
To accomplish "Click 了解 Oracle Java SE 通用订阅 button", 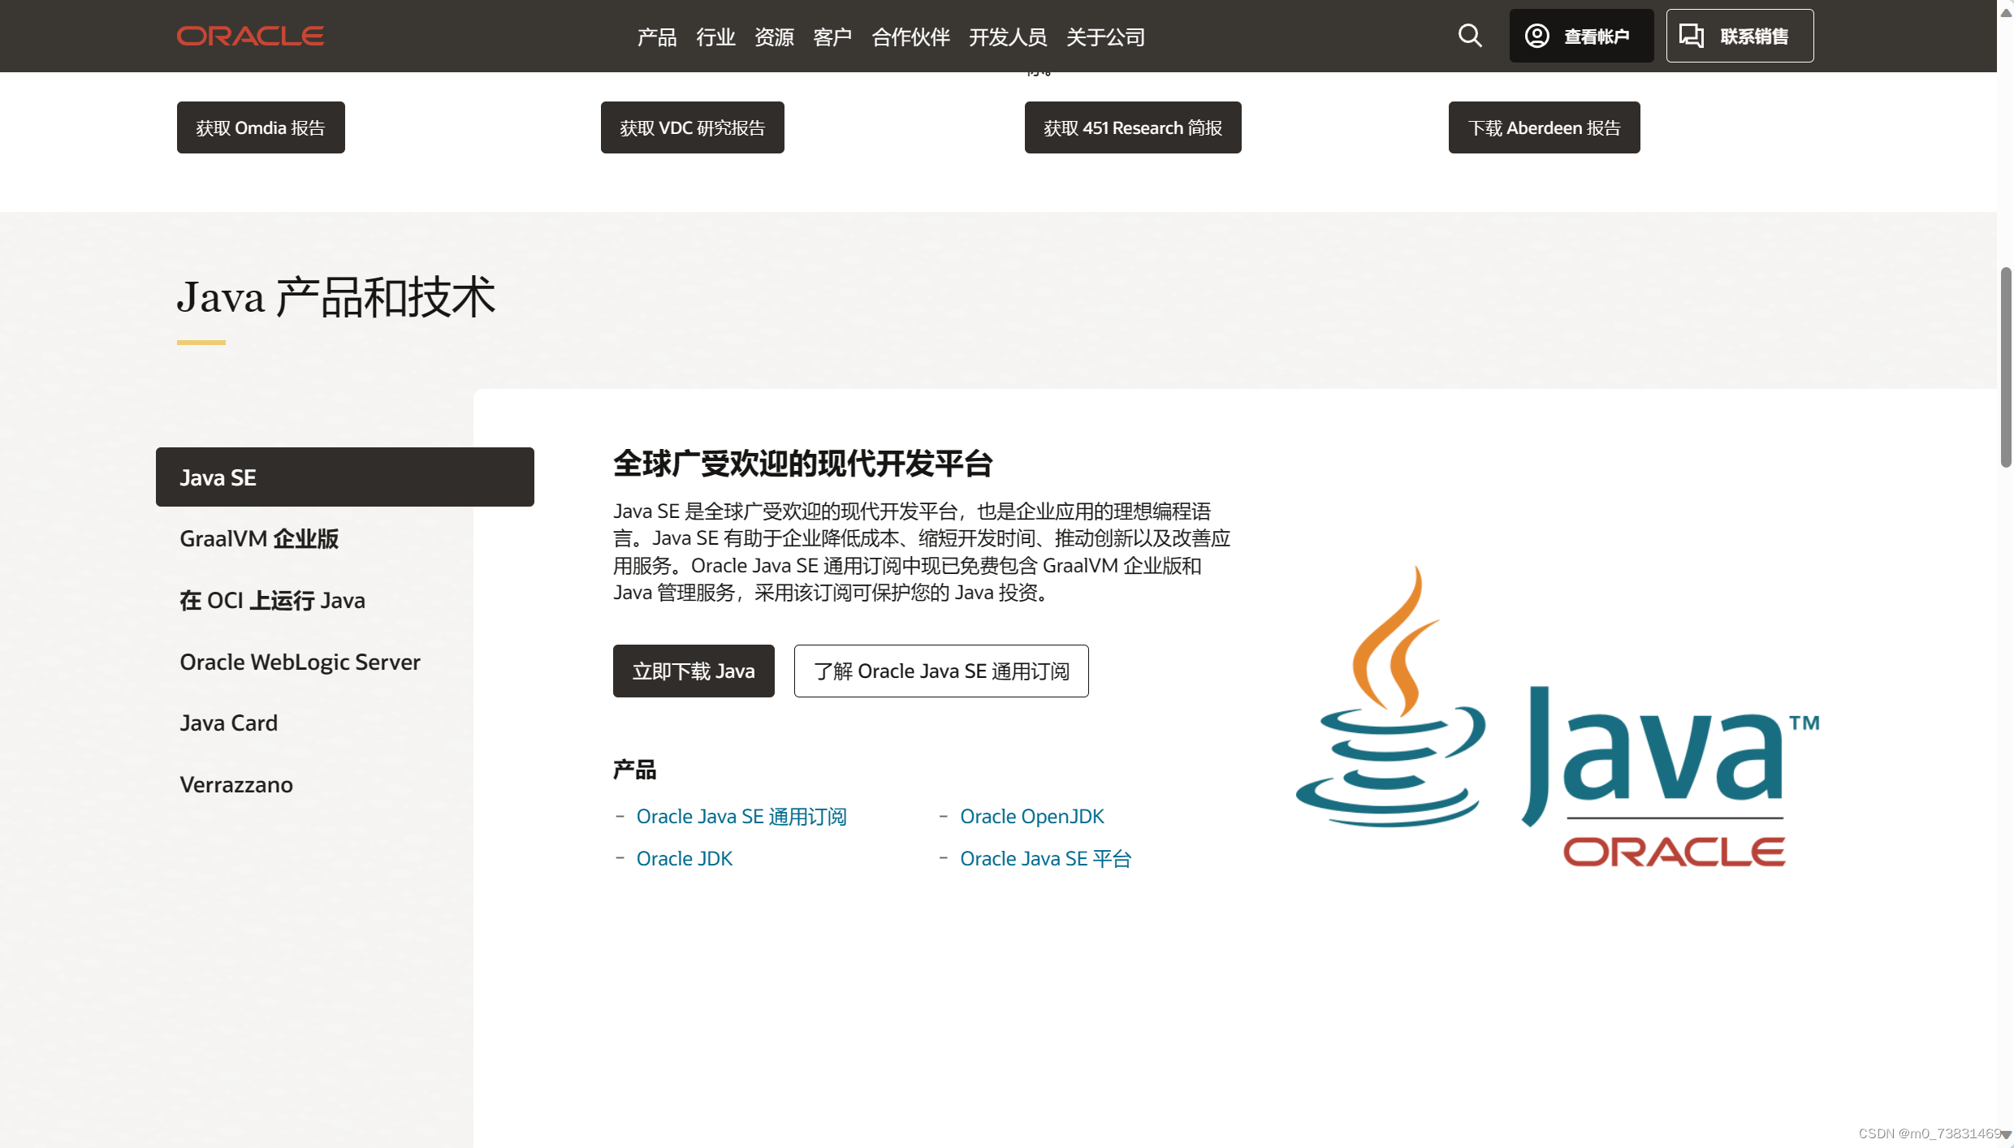I will [941, 671].
